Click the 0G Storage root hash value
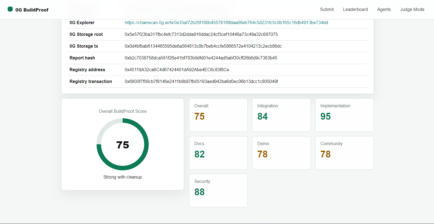 [x=201, y=35]
